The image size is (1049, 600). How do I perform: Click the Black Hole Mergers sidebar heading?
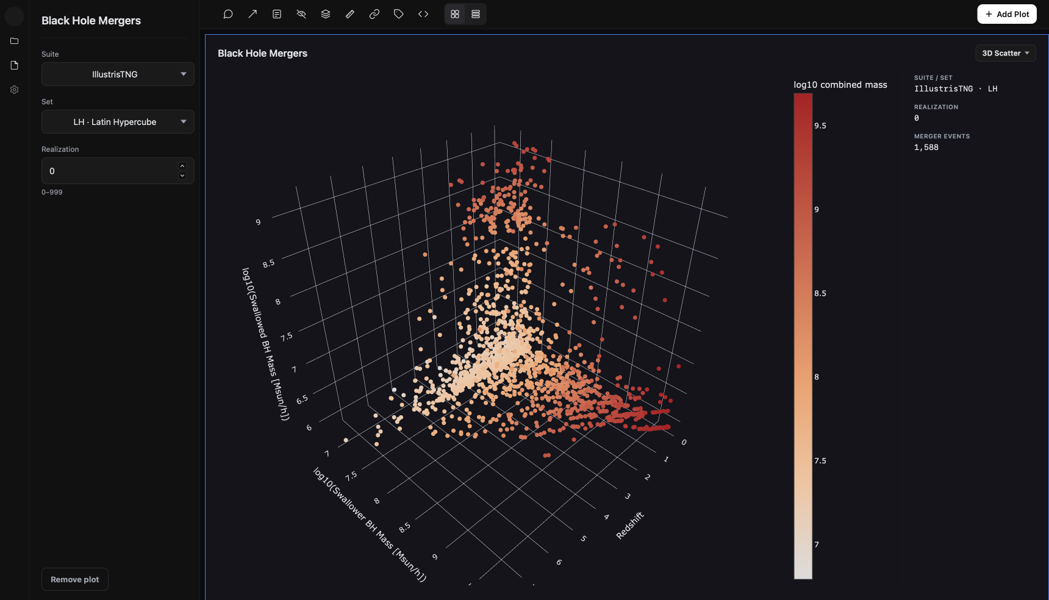point(91,20)
